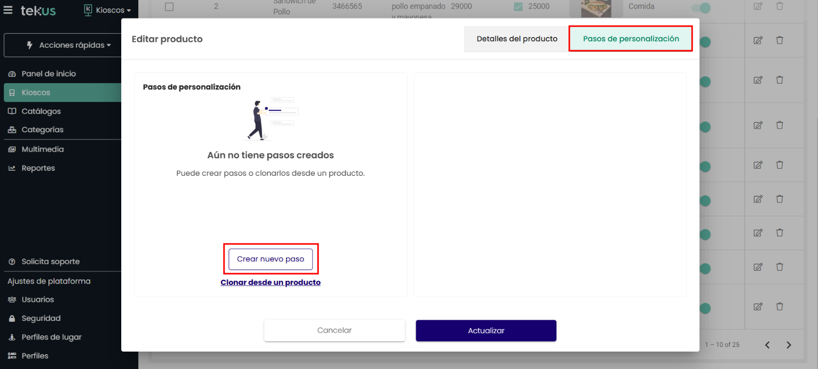Click Clonar desde un producto link

(270, 282)
